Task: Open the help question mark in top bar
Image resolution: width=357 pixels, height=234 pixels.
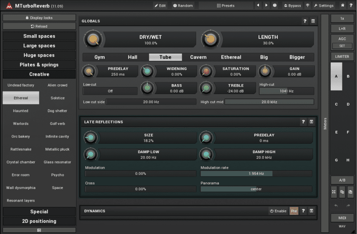Action: click(x=351, y=5)
